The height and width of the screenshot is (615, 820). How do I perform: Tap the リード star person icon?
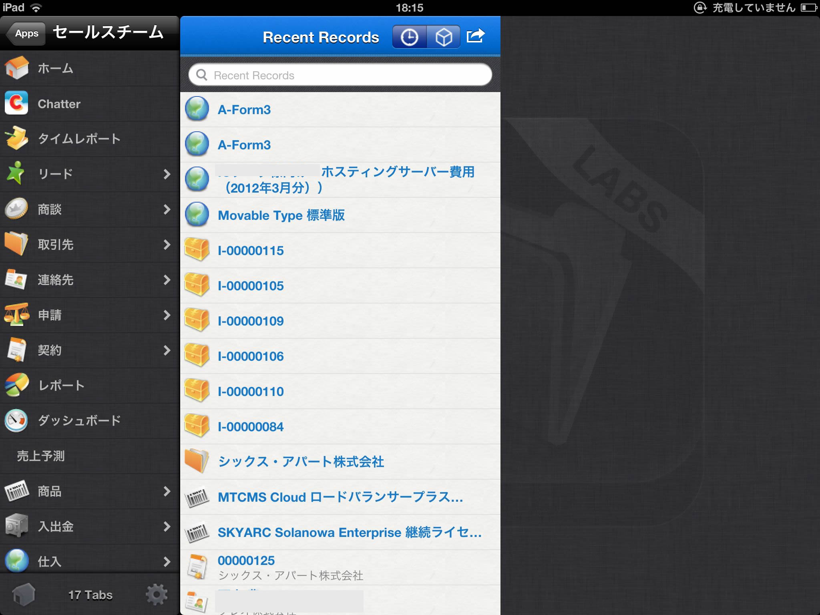(16, 173)
